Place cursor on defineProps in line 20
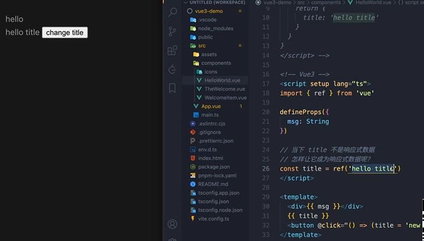Viewport: 424px width, 241px height. (300, 112)
